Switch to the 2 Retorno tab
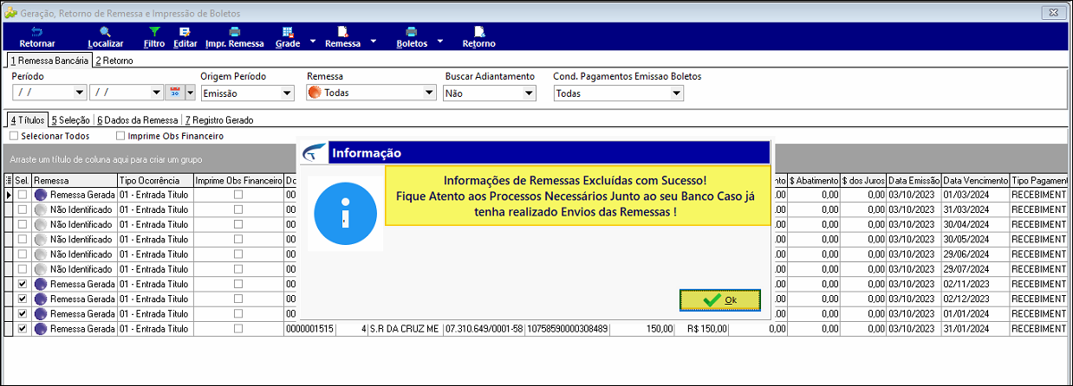This screenshot has width=1073, height=386. coord(114,61)
